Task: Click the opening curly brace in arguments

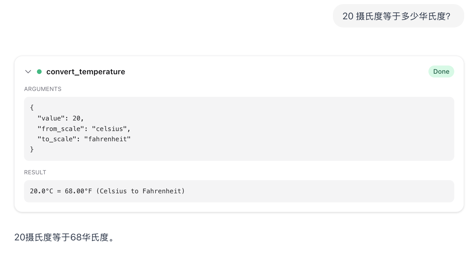Action: (32, 108)
